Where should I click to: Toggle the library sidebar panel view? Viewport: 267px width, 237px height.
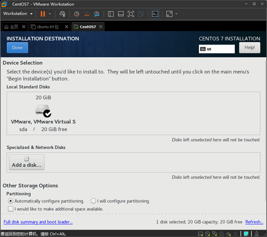click(x=111, y=14)
